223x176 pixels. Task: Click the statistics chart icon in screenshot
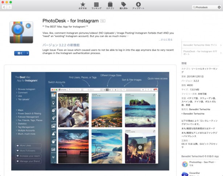pos(53,150)
